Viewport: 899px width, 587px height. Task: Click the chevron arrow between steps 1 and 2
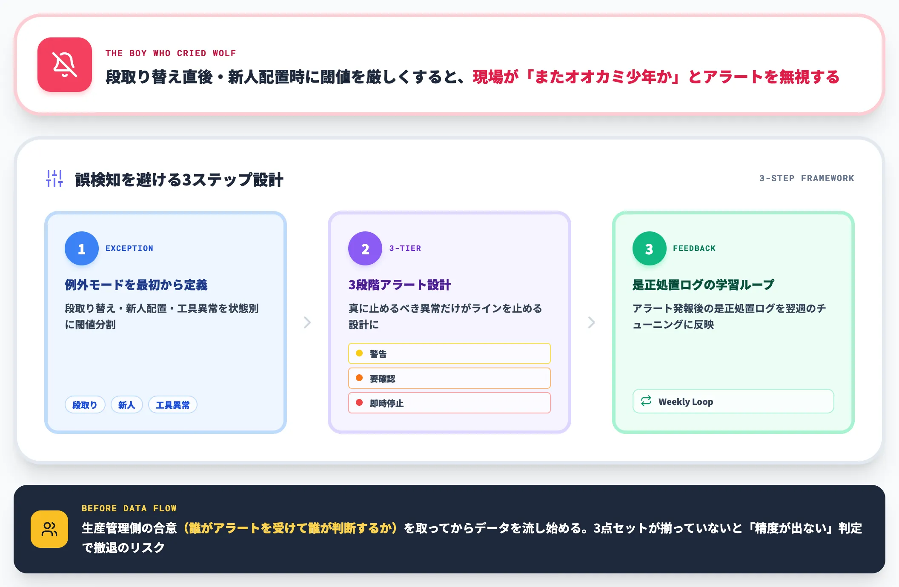click(x=307, y=322)
